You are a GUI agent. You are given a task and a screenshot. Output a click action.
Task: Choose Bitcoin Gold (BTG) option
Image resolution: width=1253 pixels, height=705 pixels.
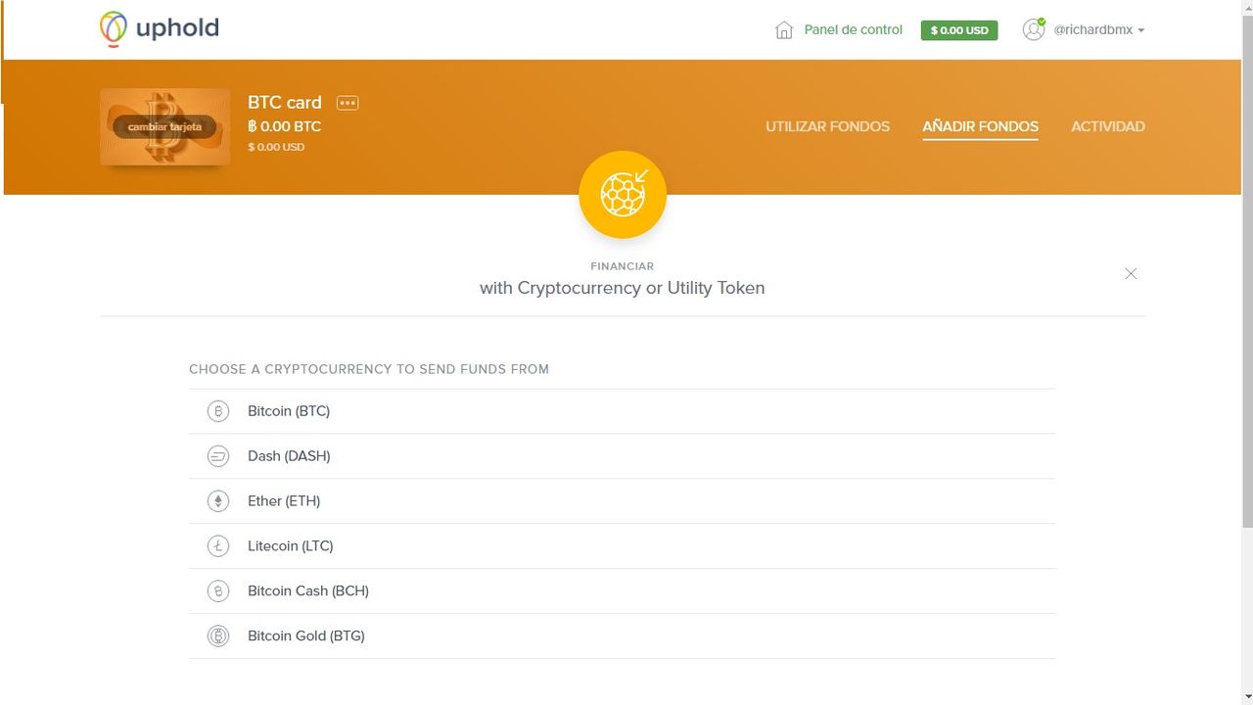(622, 636)
